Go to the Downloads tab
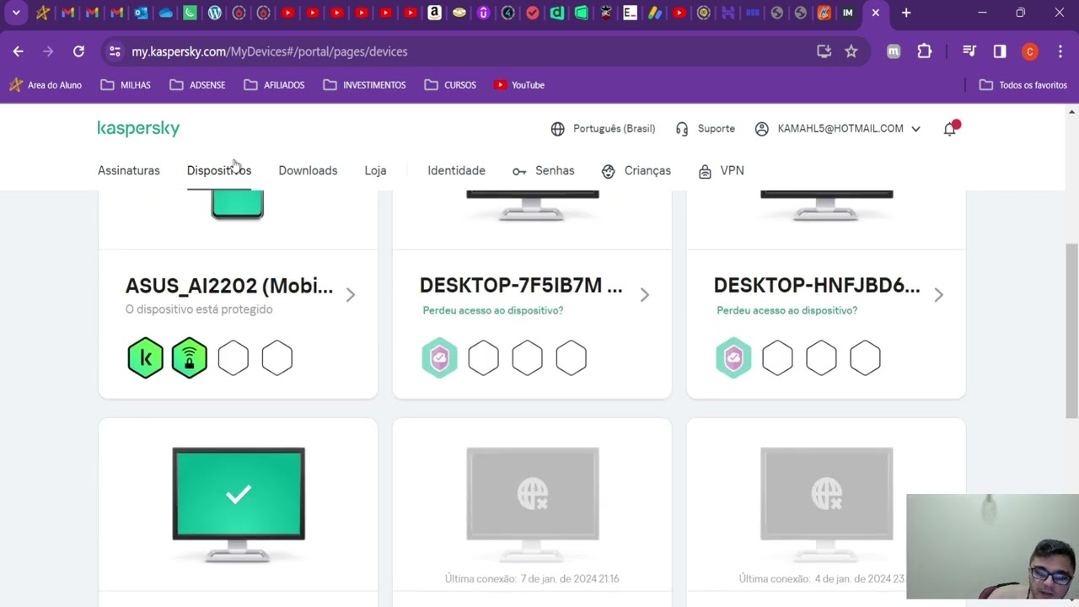Screen dimensions: 1079x607 tap(308, 170)
